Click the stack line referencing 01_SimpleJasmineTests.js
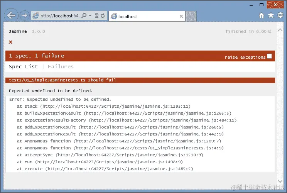This screenshot has height=193, width=287. (120, 148)
